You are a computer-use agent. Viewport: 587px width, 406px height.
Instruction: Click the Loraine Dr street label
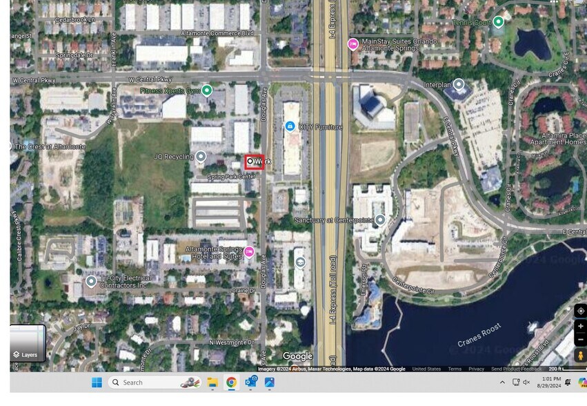pos(242,291)
